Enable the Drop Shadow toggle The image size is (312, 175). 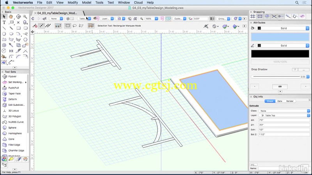(x=295, y=70)
